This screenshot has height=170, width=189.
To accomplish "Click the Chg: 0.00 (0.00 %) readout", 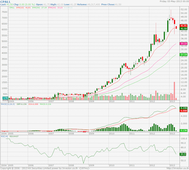I will (24, 4).
